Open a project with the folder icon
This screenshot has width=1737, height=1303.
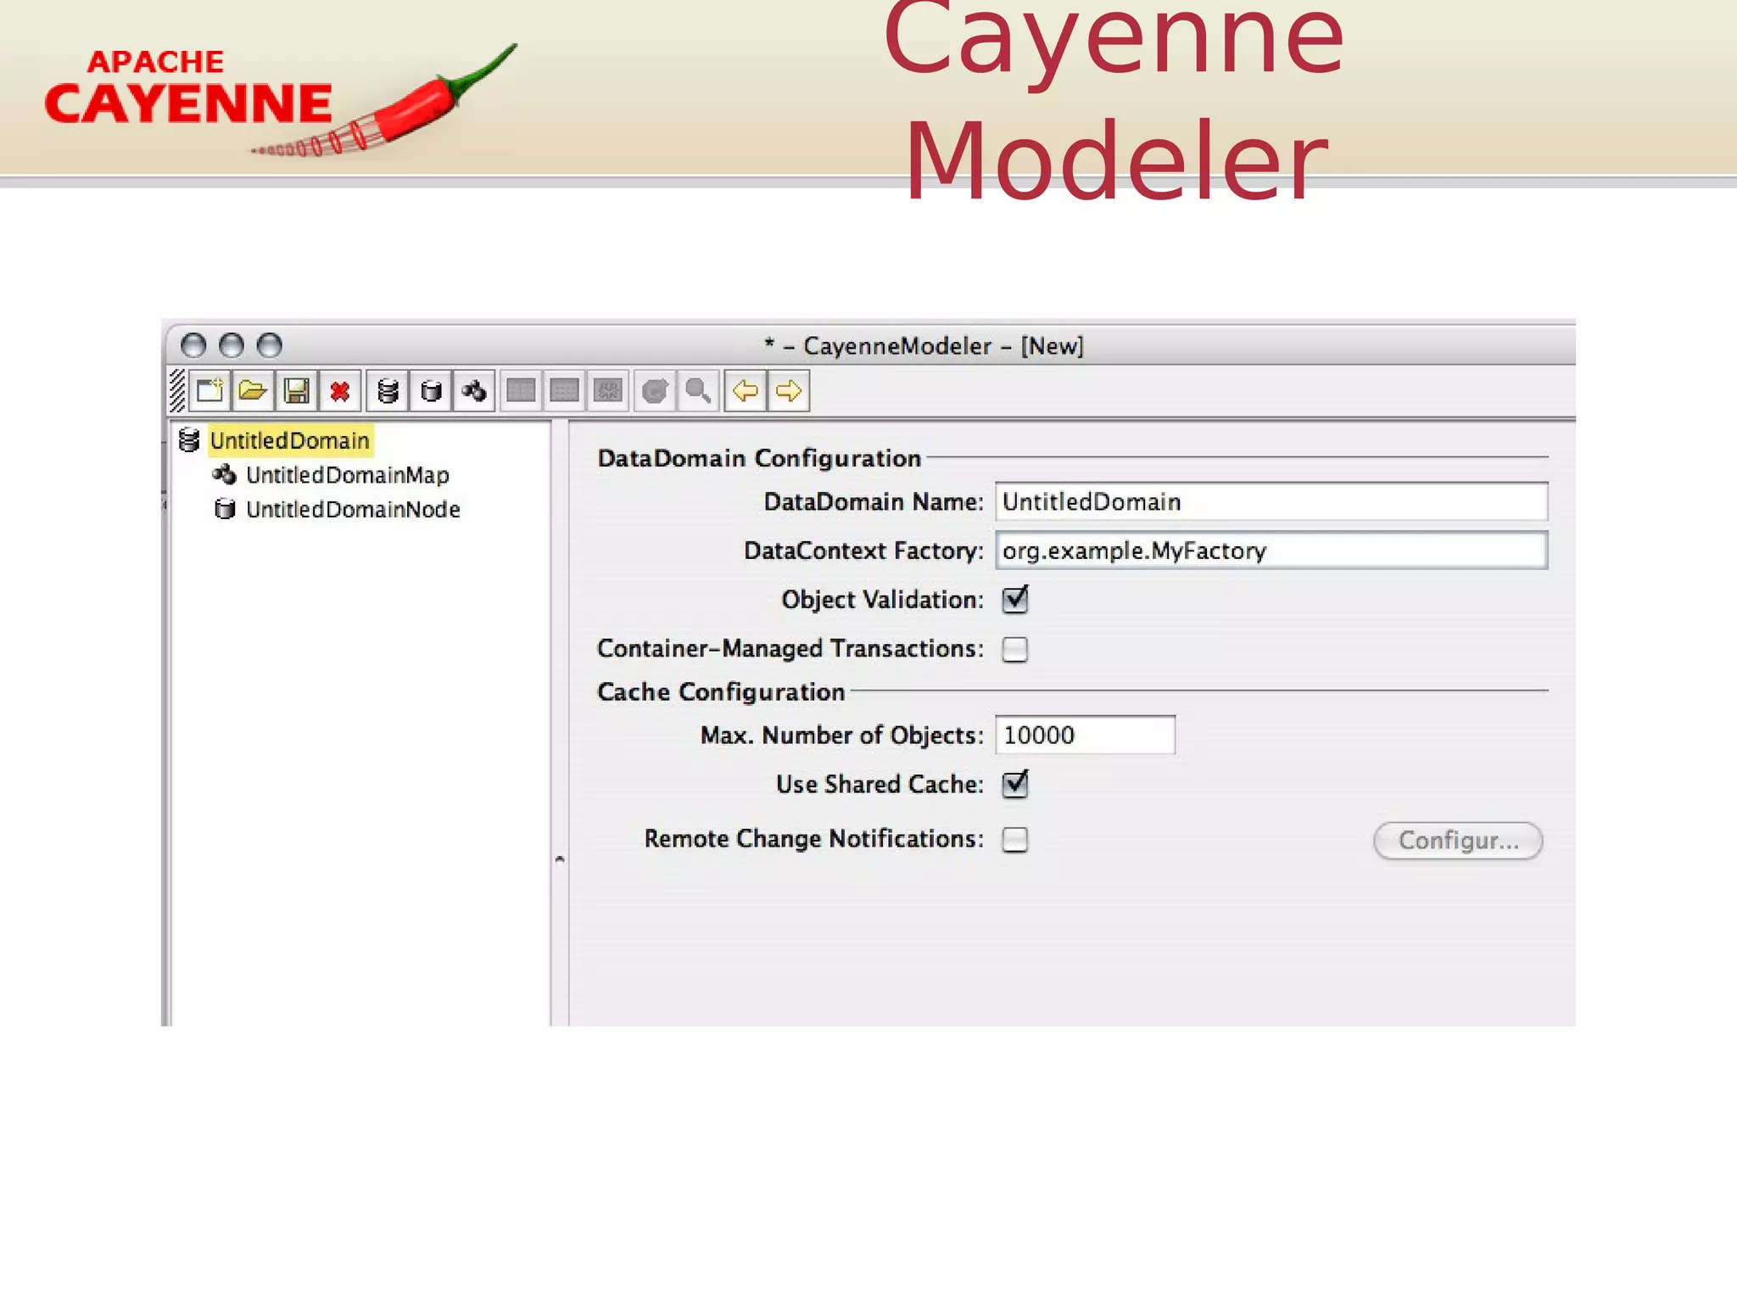253,391
